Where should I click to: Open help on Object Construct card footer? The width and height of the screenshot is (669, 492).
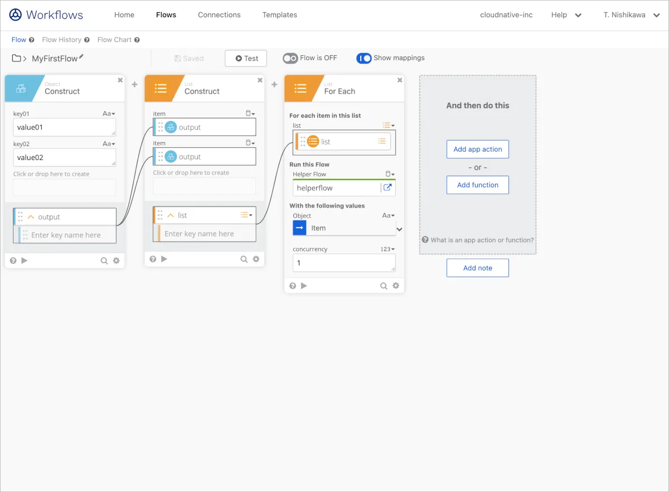(x=13, y=260)
